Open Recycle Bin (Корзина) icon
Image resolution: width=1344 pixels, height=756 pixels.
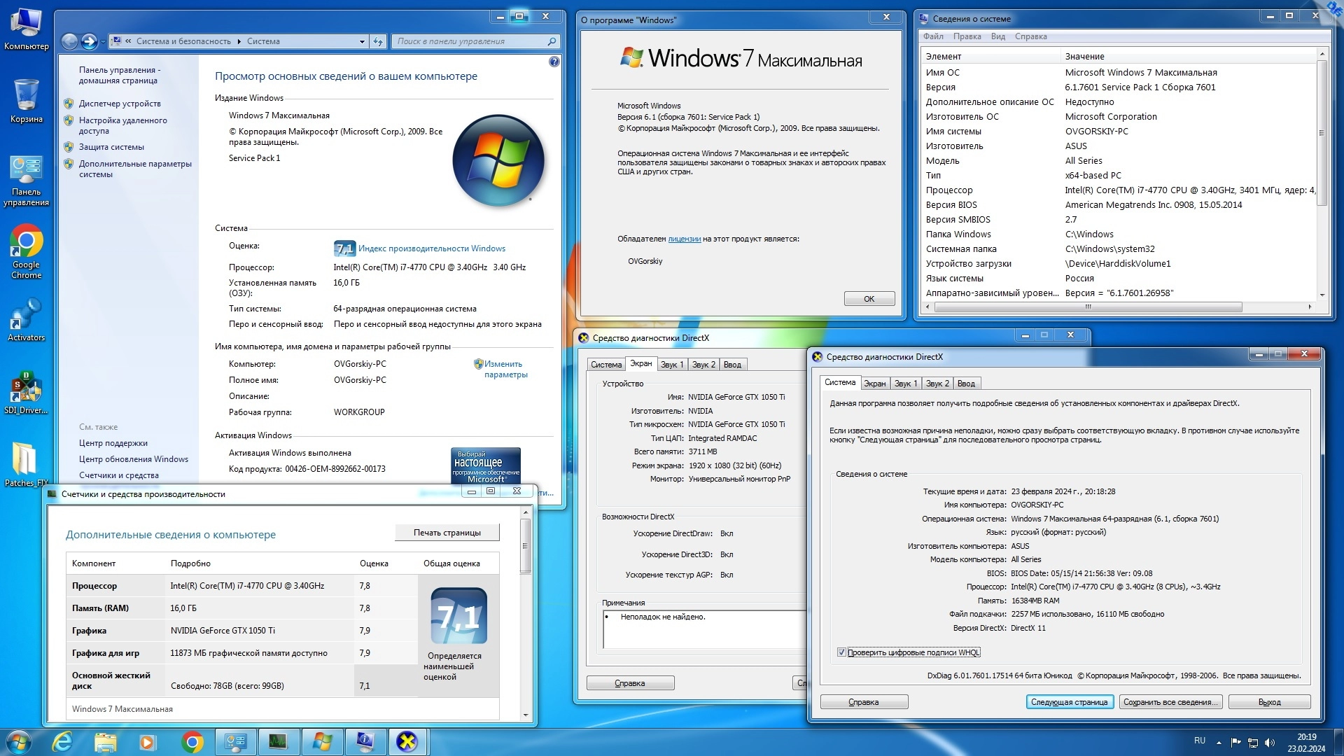26,97
